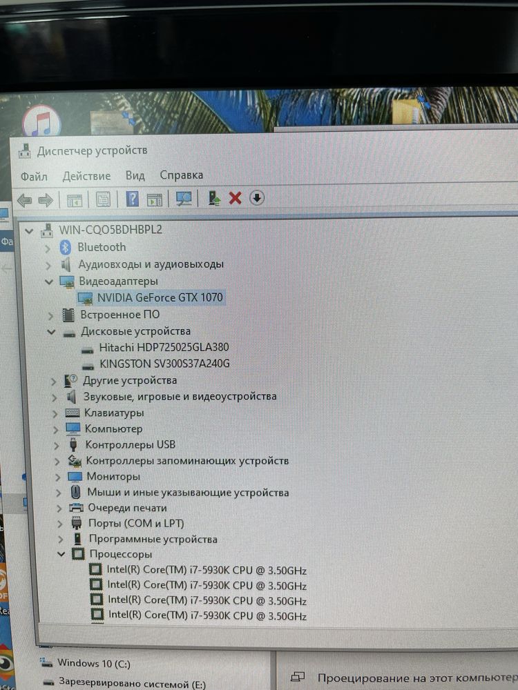Image resolution: width=518 pixels, height=690 pixels.
Task: Select Зарезервировано системой (E:) in background window
Action: pos(132,682)
